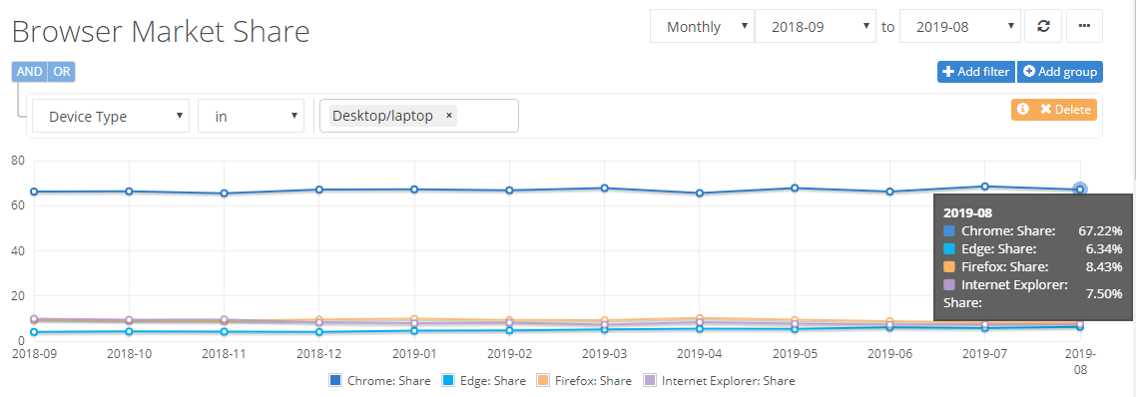The width and height of the screenshot is (1136, 397).
Task: Click inside the filter values input box
Action: (x=419, y=116)
